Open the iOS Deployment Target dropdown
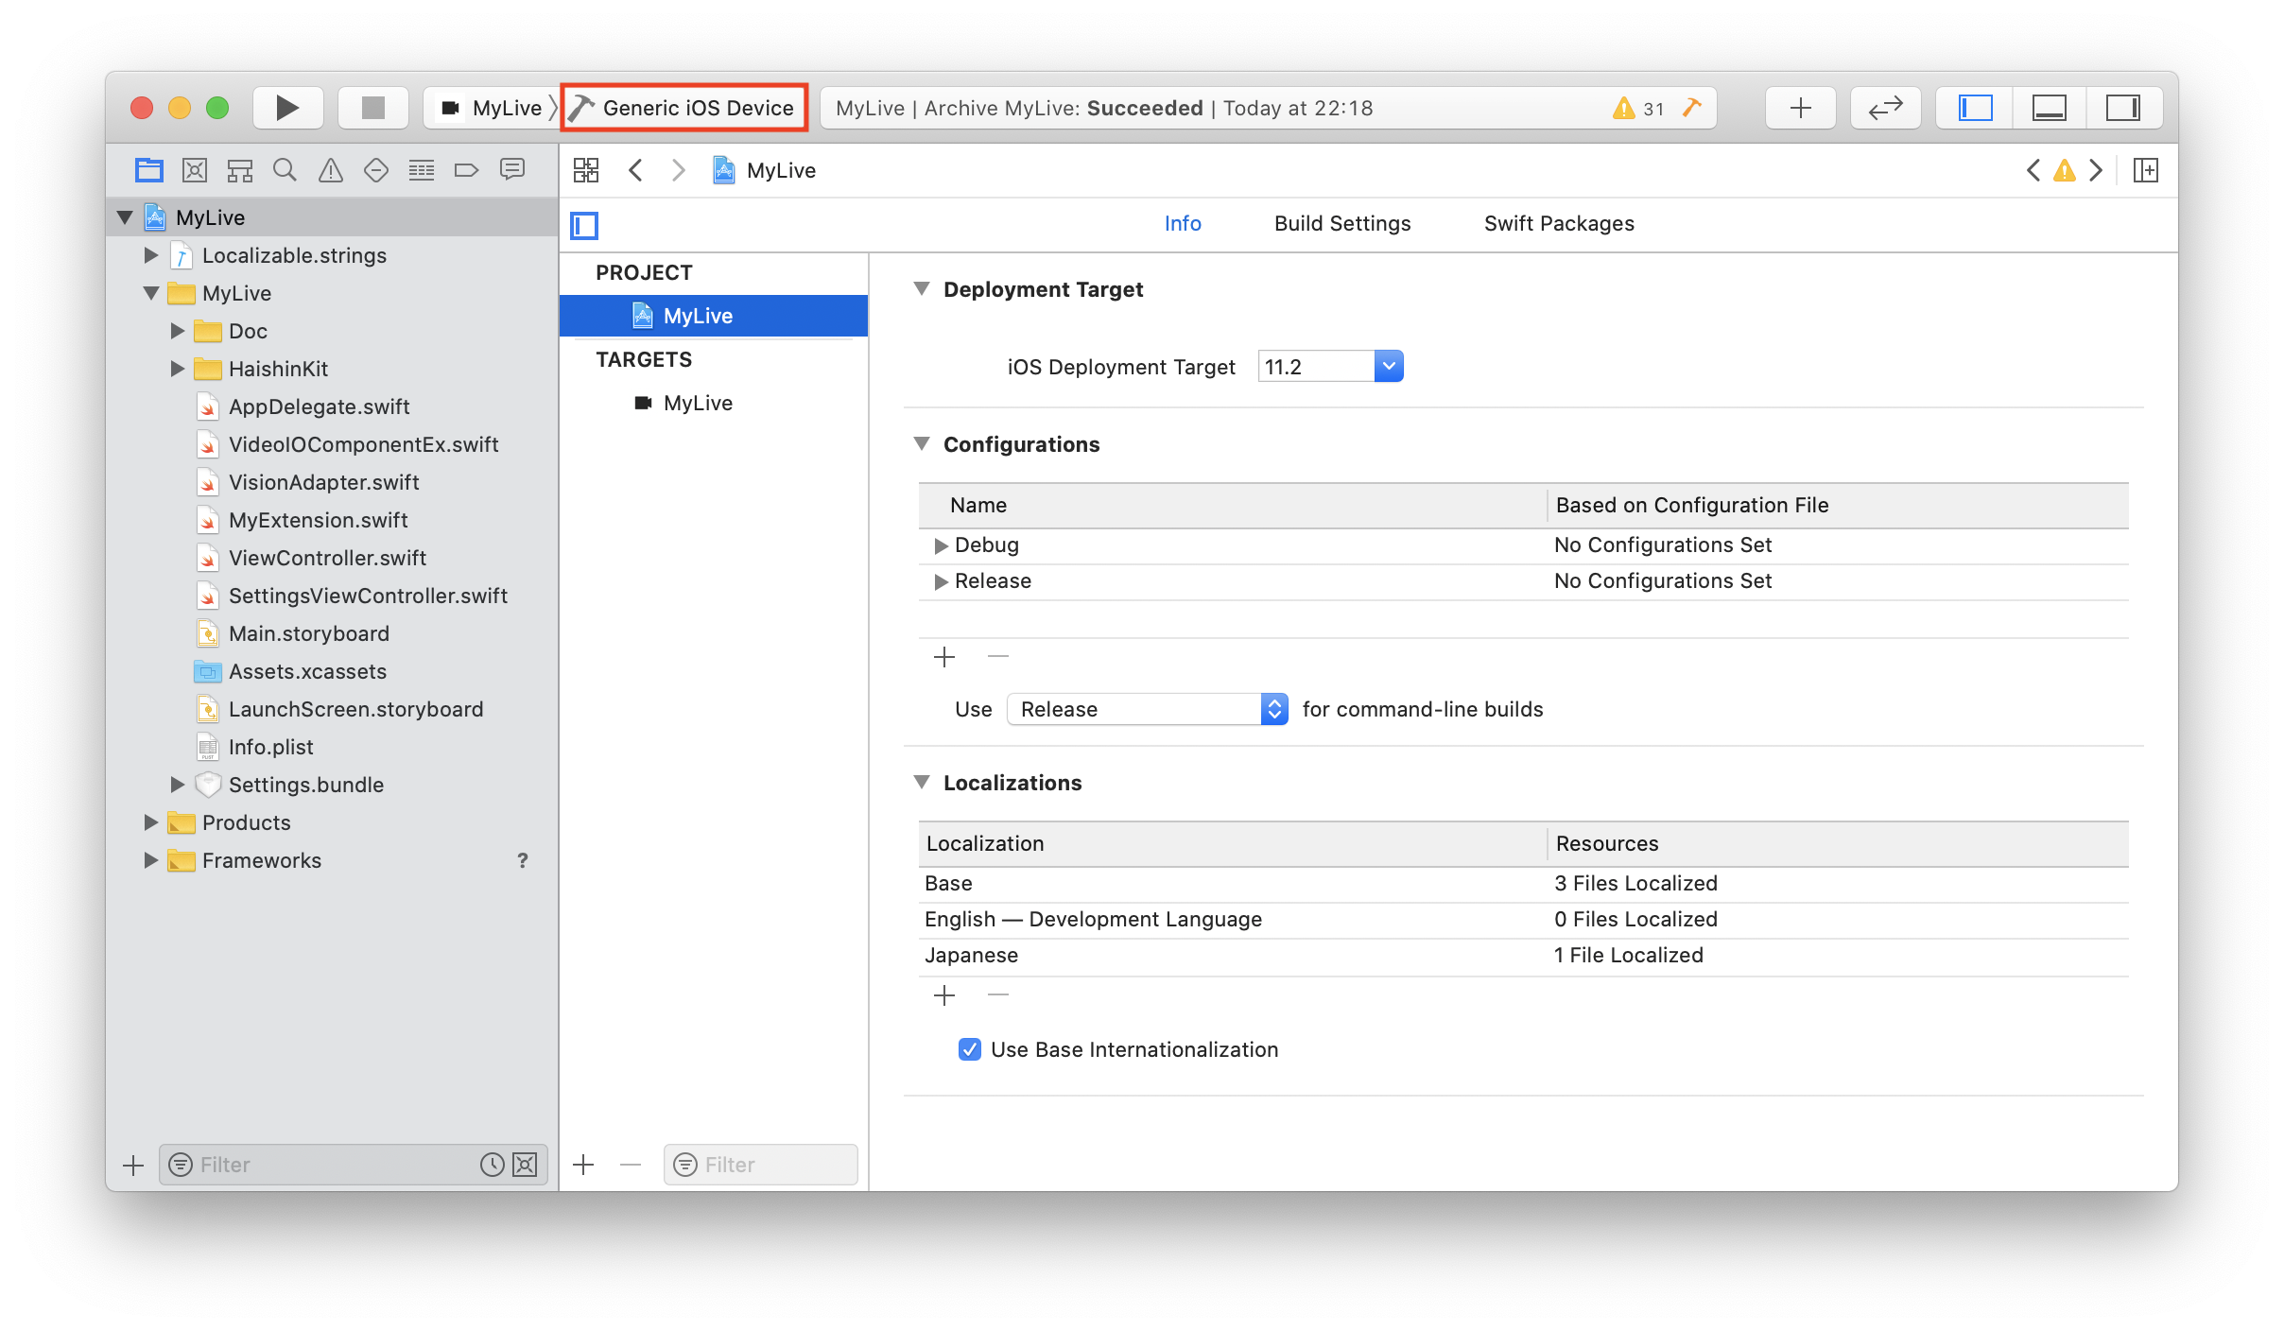 point(1388,367)
